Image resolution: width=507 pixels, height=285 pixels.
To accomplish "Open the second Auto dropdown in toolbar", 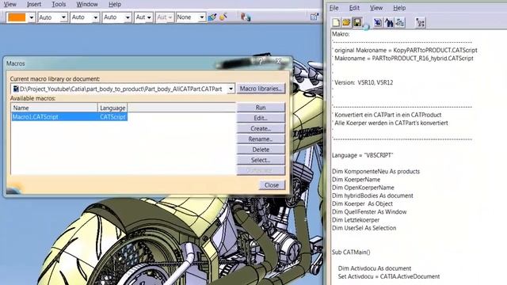I will pos(95,17).
